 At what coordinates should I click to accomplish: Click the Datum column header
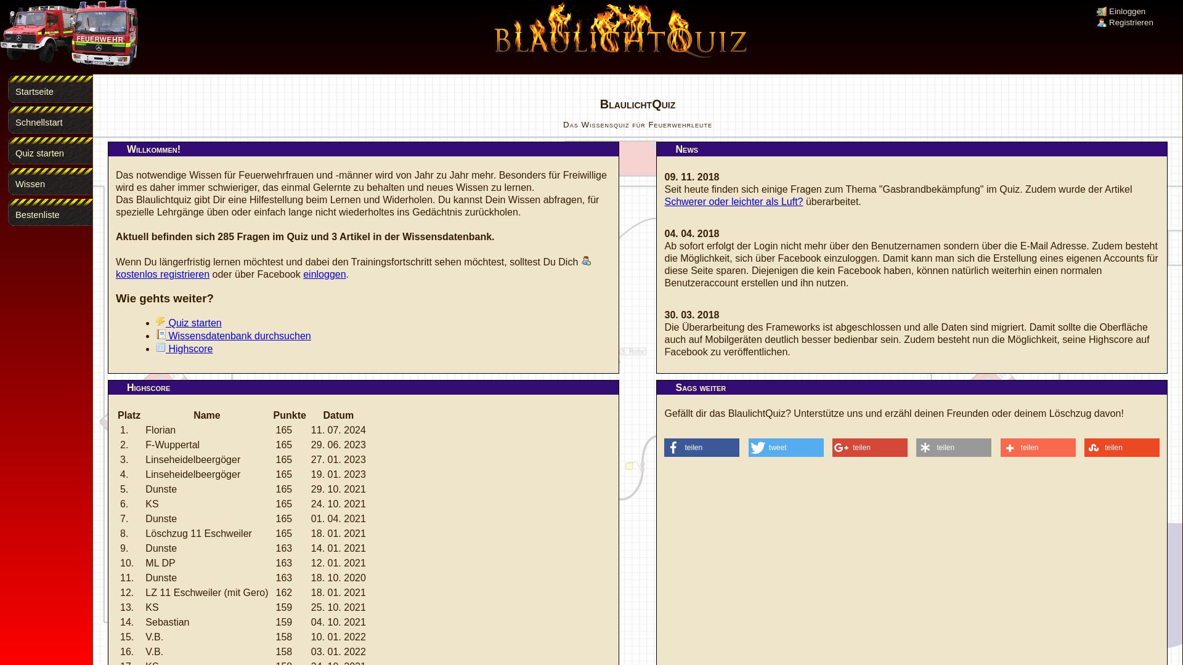[x=338, y=416]
